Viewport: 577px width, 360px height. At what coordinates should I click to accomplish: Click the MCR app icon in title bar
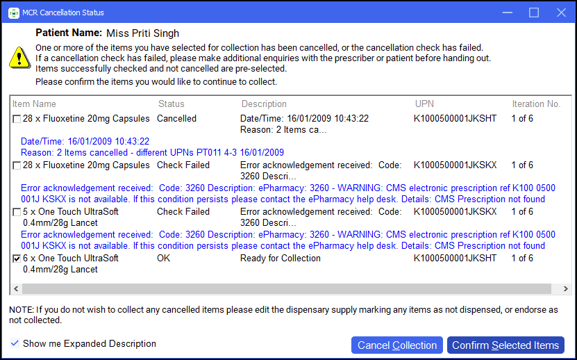[x=13, y=13]
